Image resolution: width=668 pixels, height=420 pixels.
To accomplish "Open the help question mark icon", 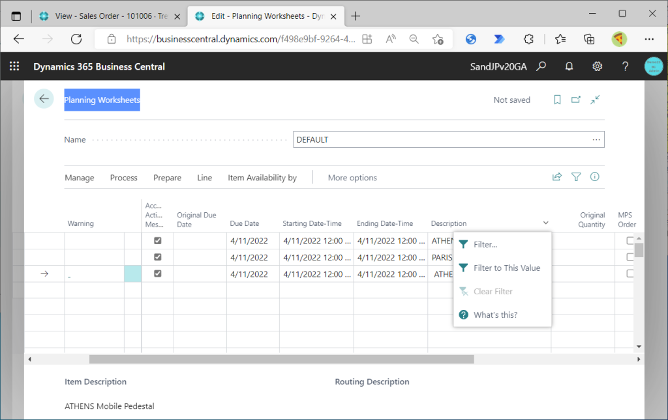I will point(625,66).
